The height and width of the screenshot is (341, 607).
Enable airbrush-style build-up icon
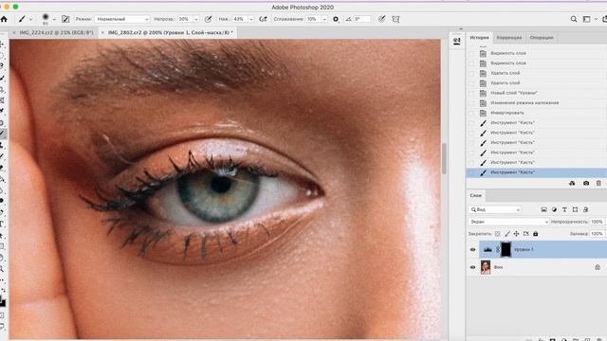(x=264, y=19)
